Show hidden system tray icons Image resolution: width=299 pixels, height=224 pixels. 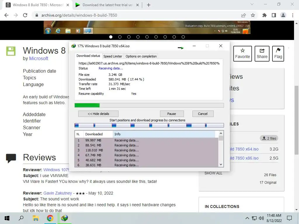[x=247, y=218]
